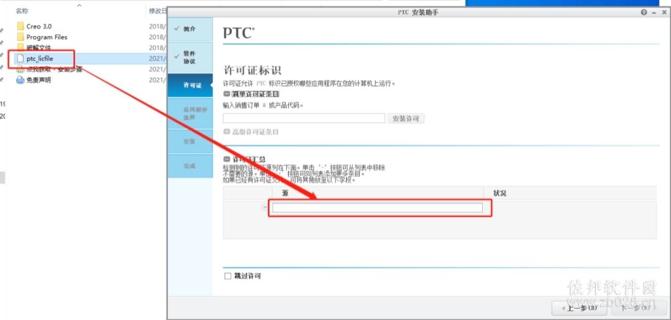Click the Creo 3.0 folder icon
Image resolution: width=671 pixels, height=320 pixels.
[x=21, y=26]
